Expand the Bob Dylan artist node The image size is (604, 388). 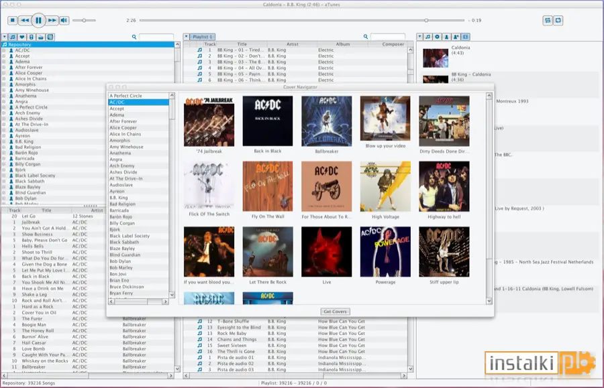4,198
